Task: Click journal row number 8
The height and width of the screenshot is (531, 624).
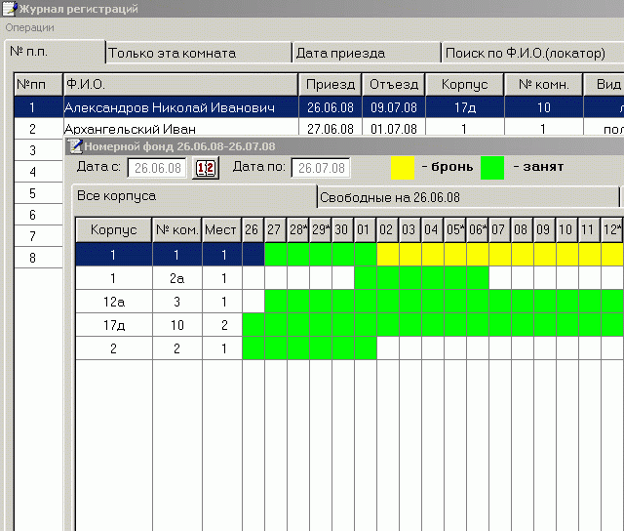Action: [38, 258]
